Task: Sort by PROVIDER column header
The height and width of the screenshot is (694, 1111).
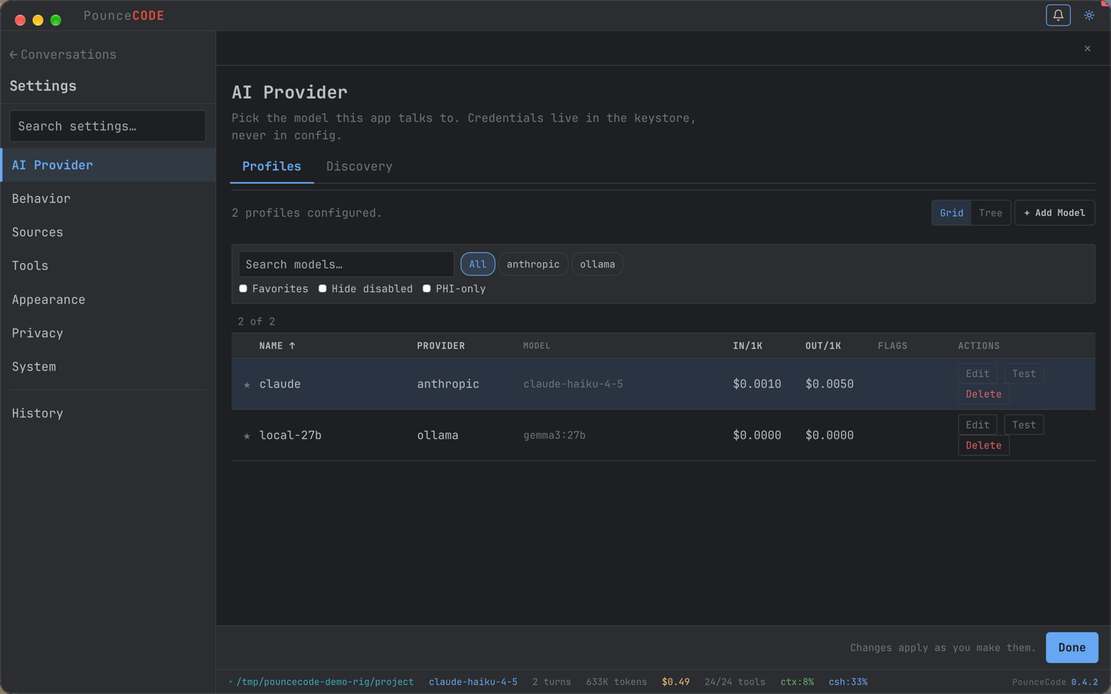Action: click(x=441, y=346)
